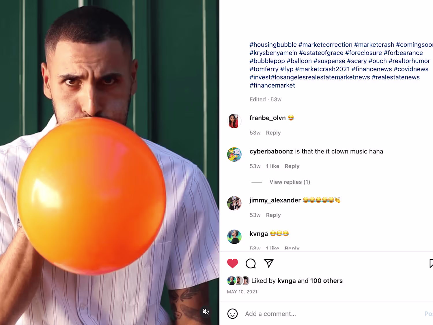
Task: Expand View replies (1) under cyberbaboonz
Action: 290,182
